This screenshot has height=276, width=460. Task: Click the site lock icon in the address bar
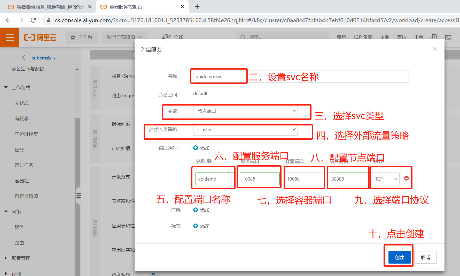49,20
